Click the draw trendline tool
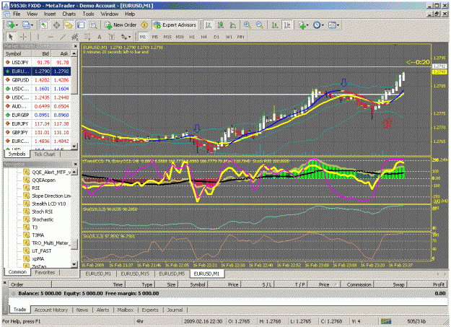Screen dimensions: 451x327 (x=63, y=37)
